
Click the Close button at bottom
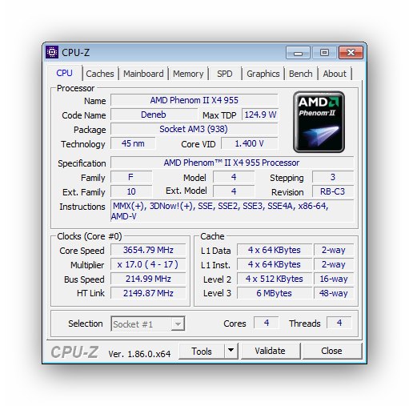(x=332, y=351)
